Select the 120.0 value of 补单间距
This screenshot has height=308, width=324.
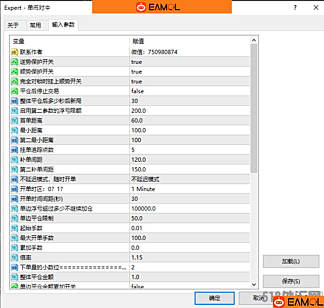click(189, 160)
